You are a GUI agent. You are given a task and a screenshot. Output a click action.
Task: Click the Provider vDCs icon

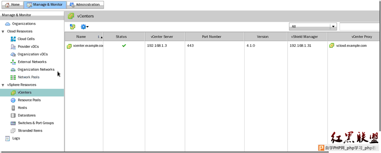(x=13, y=47)
